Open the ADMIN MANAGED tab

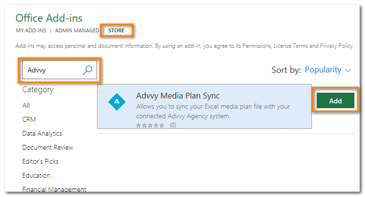click(77, 31)
